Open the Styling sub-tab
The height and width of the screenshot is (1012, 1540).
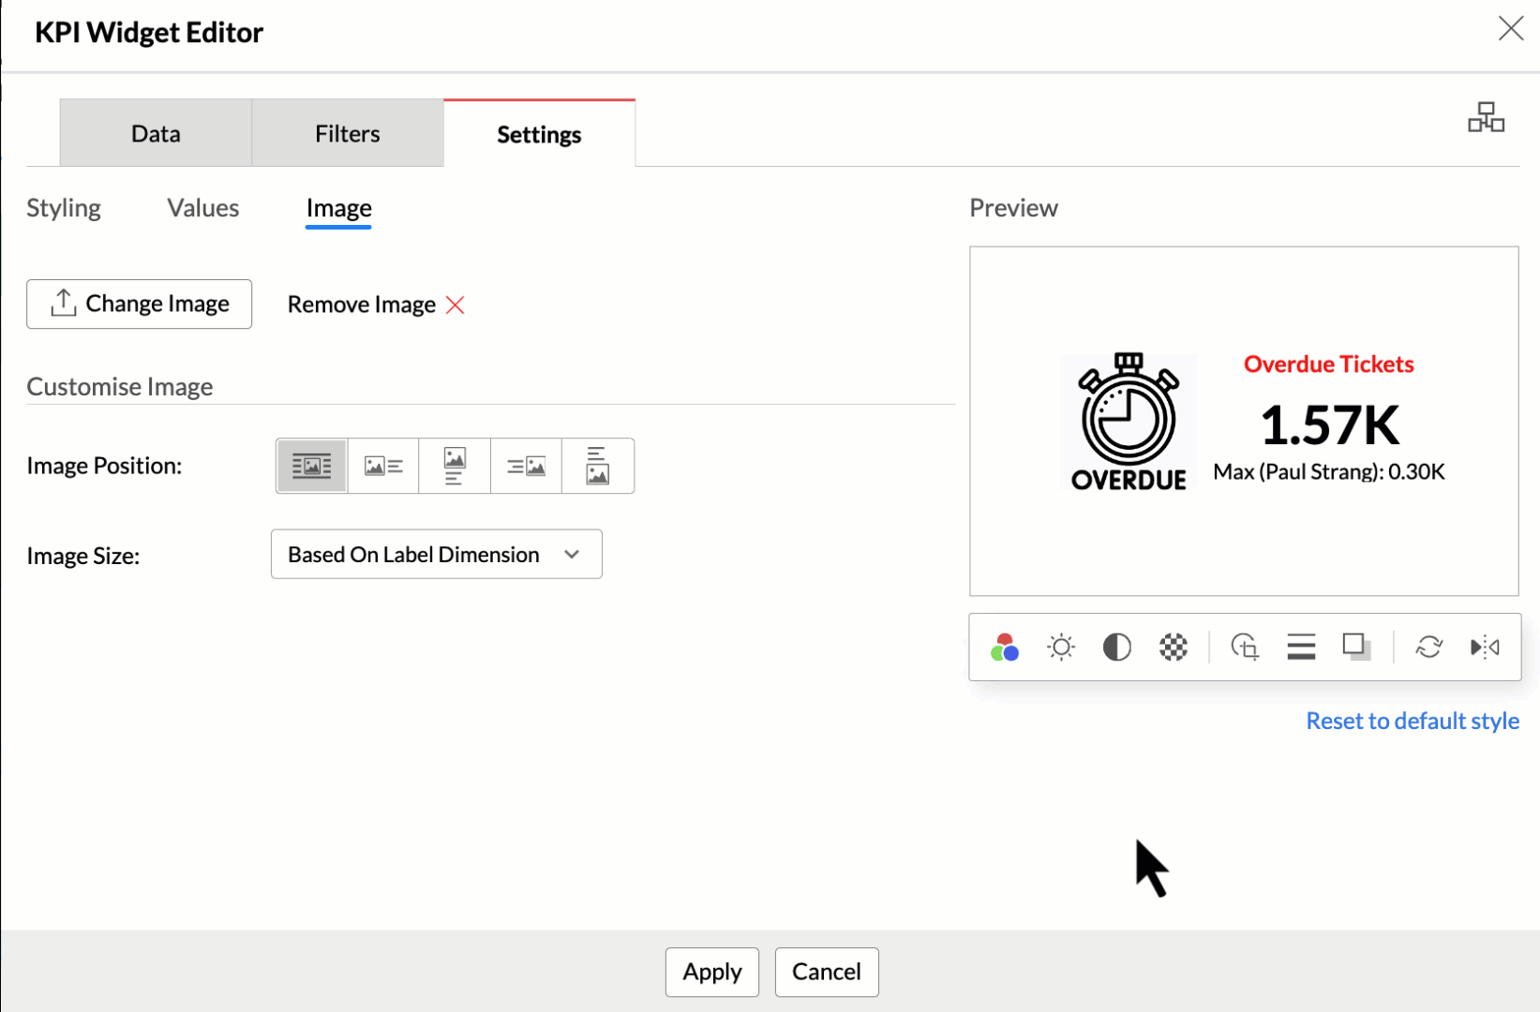click(x=64, y=208)
